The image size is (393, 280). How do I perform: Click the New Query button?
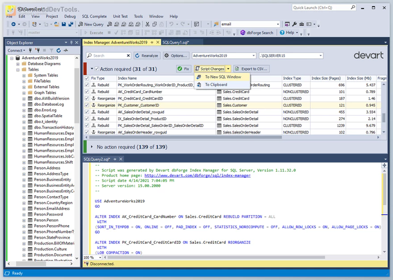[x=91, y=24]
